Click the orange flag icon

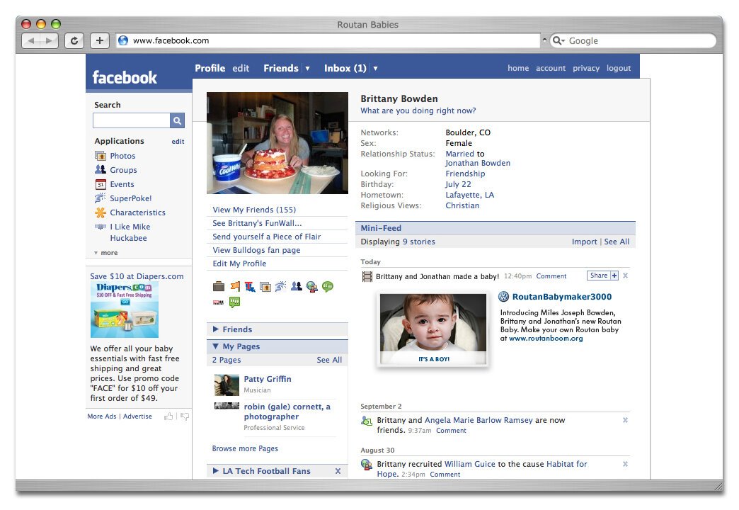235,286
